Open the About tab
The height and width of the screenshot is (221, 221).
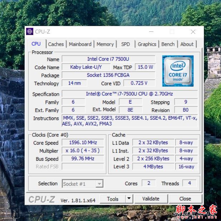coord(187,44)
